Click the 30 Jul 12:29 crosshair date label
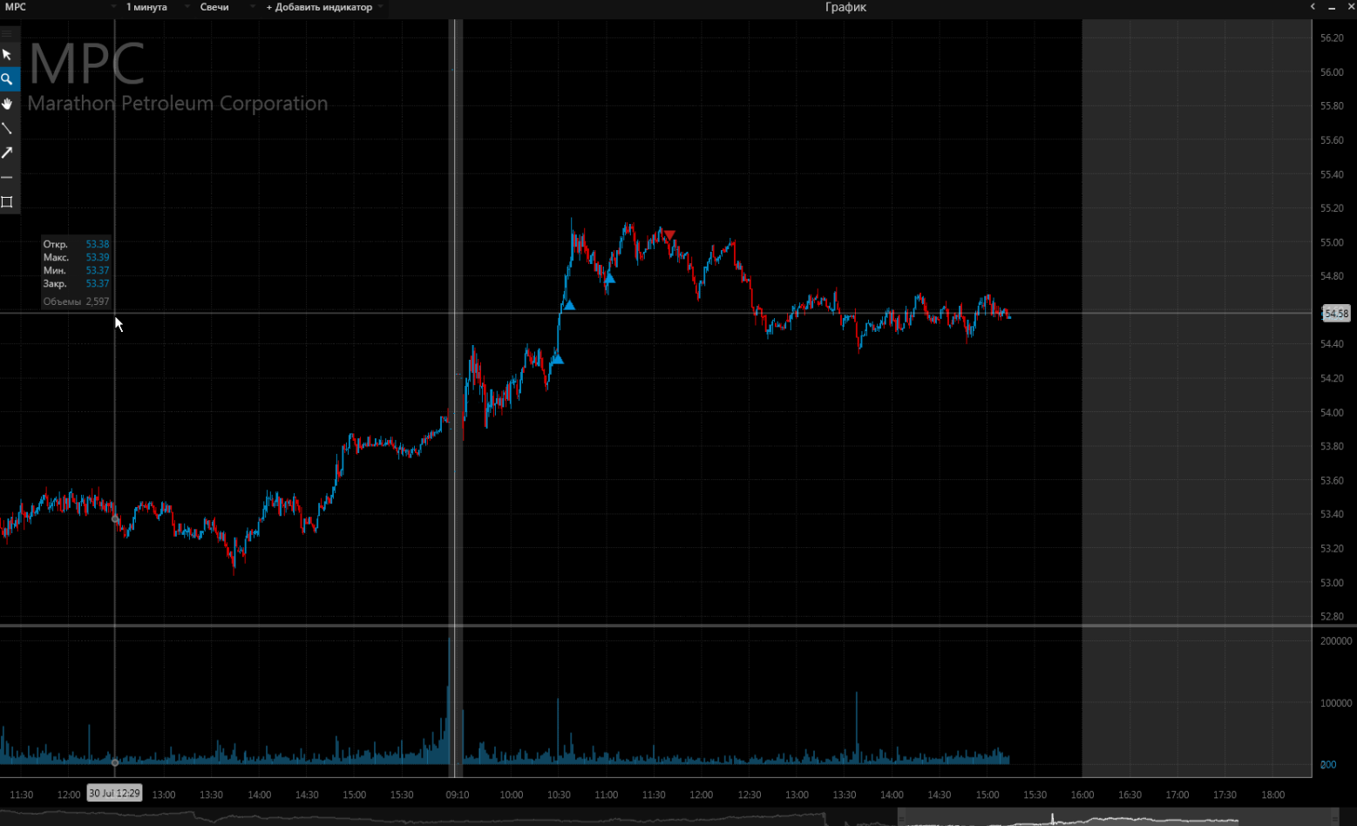 114,793
